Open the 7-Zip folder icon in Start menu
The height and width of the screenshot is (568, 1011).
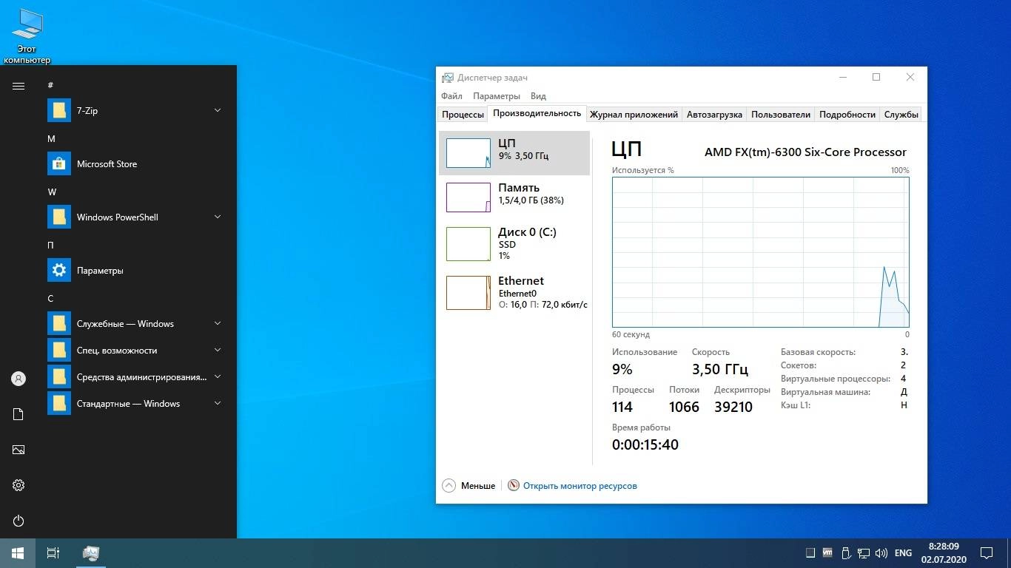pos(59,110)
